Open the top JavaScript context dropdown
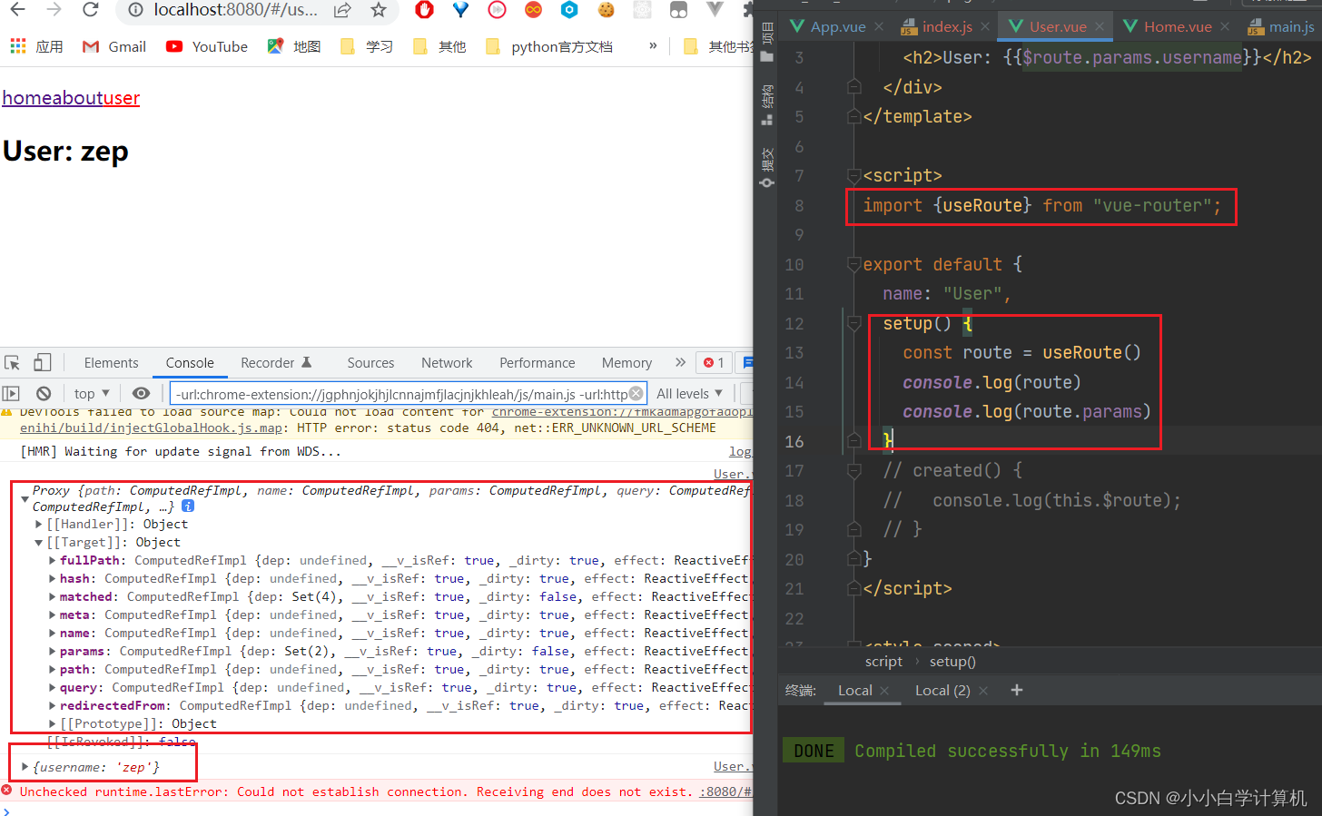The image size is (1322, 816). pyautogui.click(x=92, y=393)
